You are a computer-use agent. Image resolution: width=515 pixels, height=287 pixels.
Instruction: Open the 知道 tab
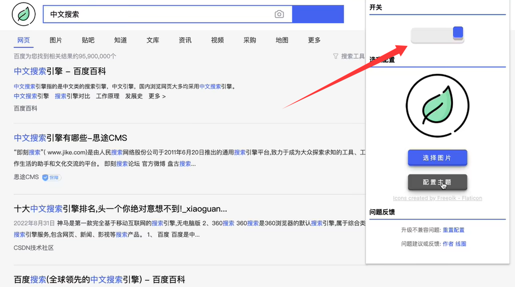(x=121, y=40)
